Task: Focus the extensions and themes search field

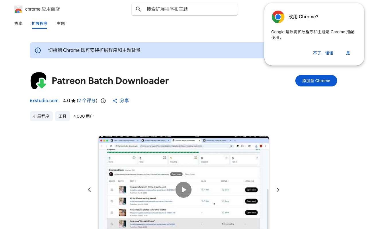Action: pyautogui.click(x=185, y=9)
